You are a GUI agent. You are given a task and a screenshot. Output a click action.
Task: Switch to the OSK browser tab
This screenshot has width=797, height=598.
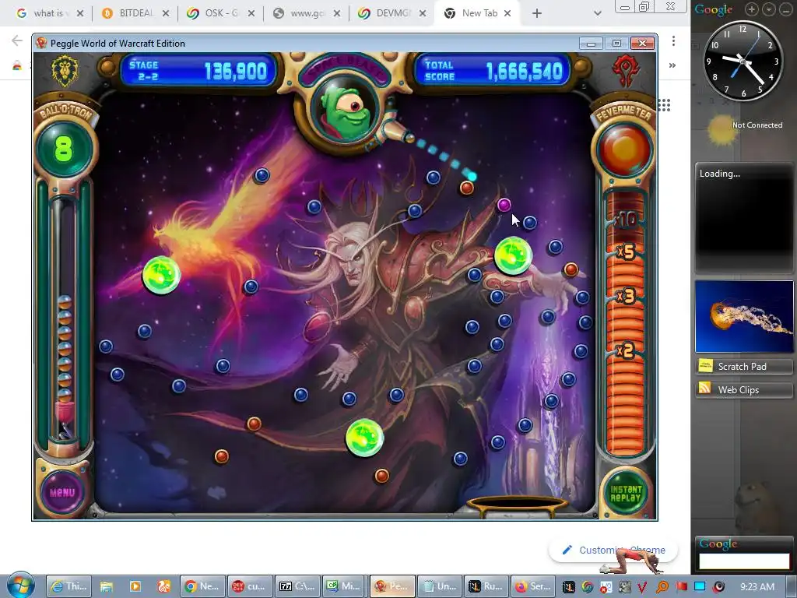click(x=220, y=13)
